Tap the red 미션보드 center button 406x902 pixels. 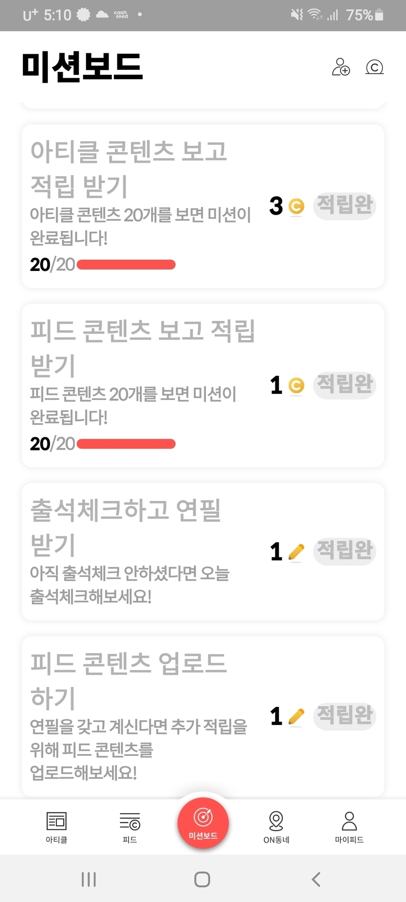(203, 823)
